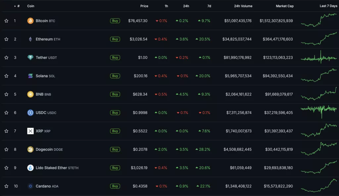The height and width of the screenshot is (196, 339).
Task: Click the Last 7 Days column header
Action: tap(328, 6)
